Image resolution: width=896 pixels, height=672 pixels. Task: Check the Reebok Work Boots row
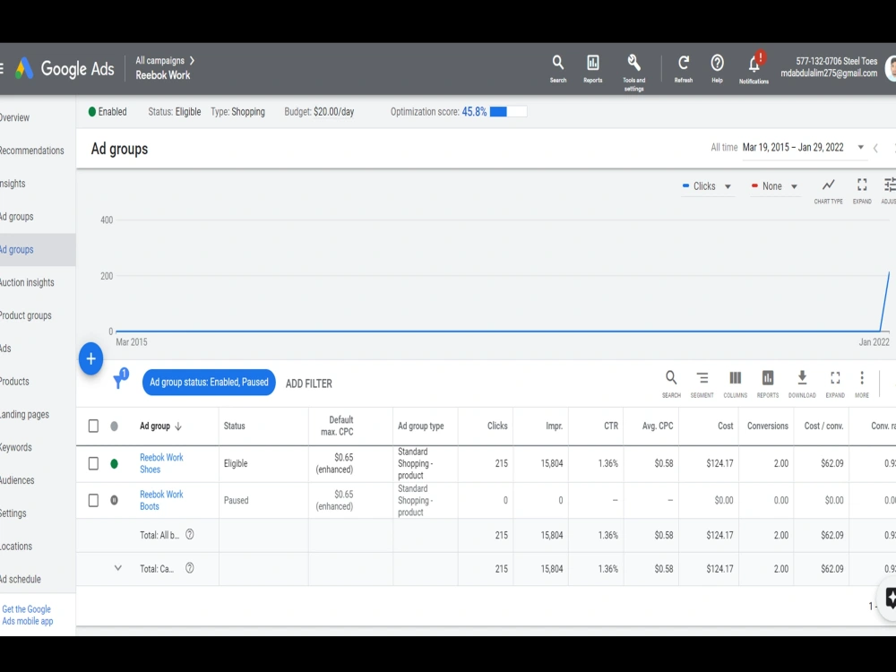(x=94, y=500)
